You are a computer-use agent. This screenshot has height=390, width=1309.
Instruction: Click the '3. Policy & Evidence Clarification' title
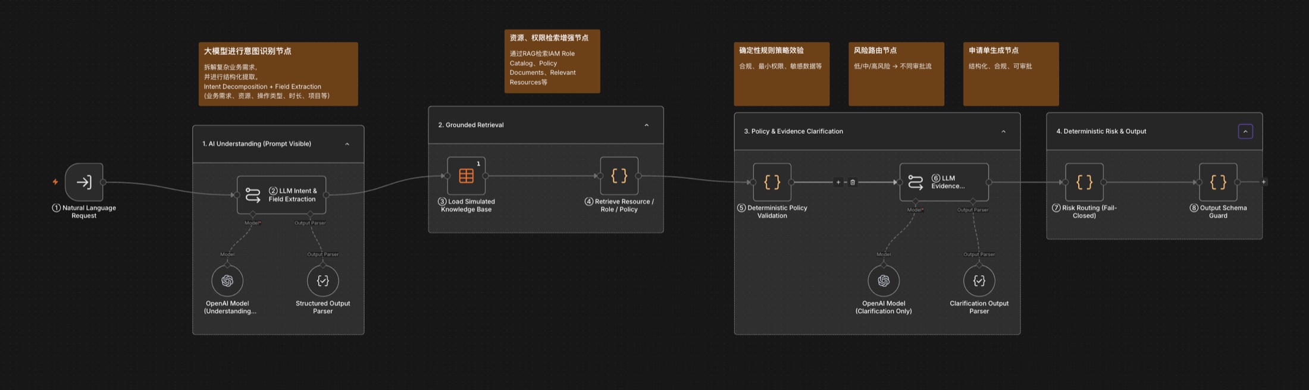point(793,131)
